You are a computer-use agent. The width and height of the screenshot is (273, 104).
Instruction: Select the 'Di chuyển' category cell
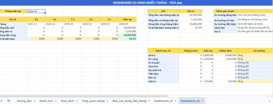click(x=163, y=63)
